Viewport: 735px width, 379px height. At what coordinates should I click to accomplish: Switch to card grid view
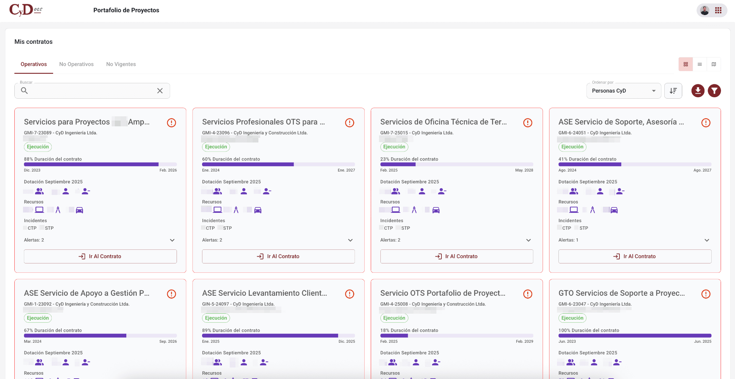pos(685,64)
